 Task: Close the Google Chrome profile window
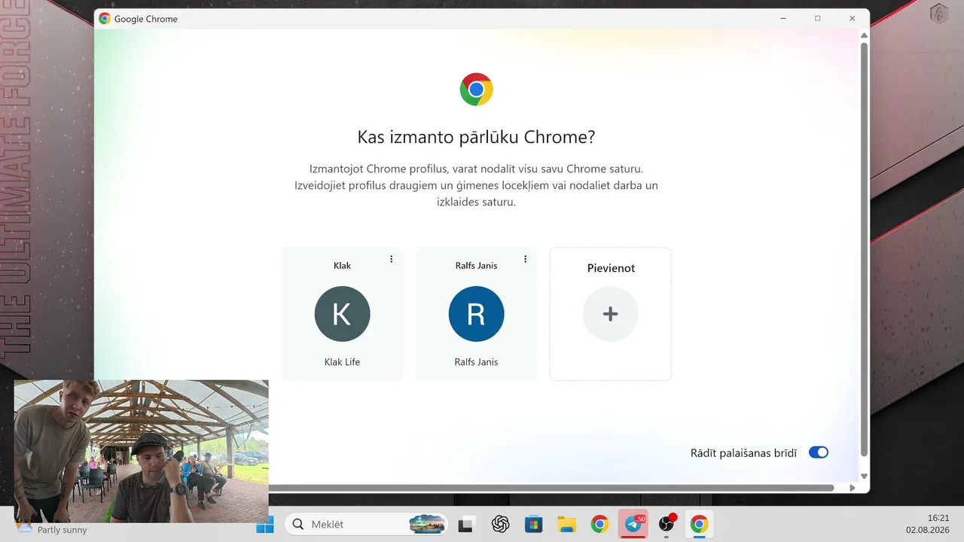(852, 18)
